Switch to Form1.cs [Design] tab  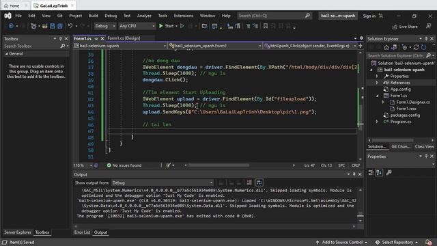(x=124, y=38)
